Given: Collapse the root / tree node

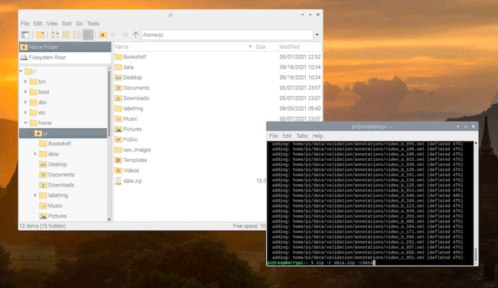Looking at the screenshot, I should [x=21, y=71].
